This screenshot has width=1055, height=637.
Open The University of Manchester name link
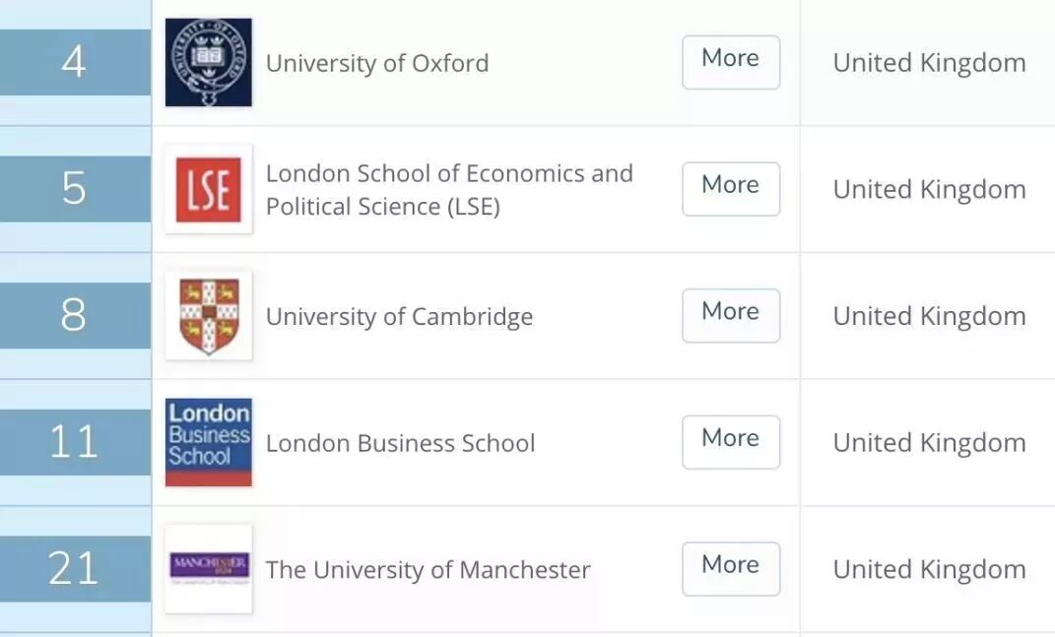(428, 569)
